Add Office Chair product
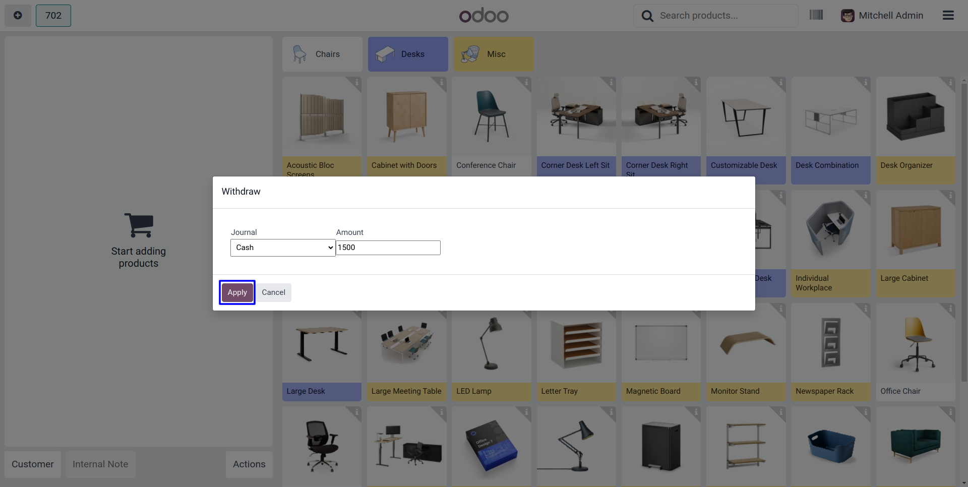Image resolution: width=968 pixels, height=487 pixels. 916,352
